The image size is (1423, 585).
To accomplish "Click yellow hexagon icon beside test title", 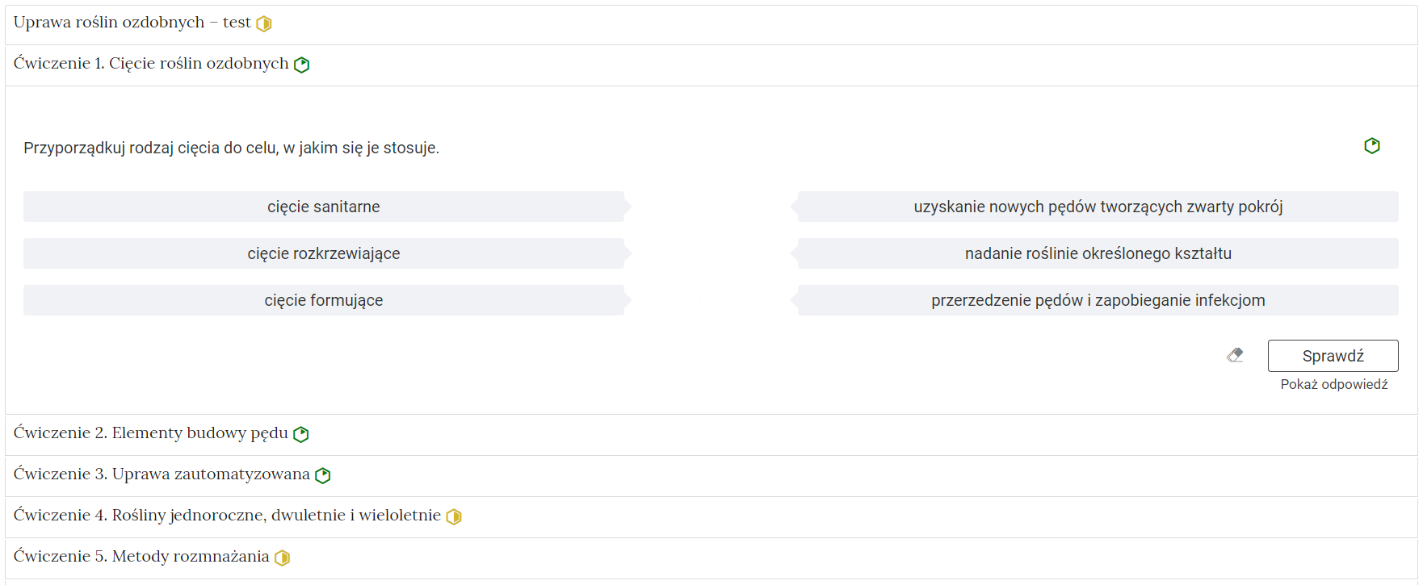I will click(x=264, y=24).
